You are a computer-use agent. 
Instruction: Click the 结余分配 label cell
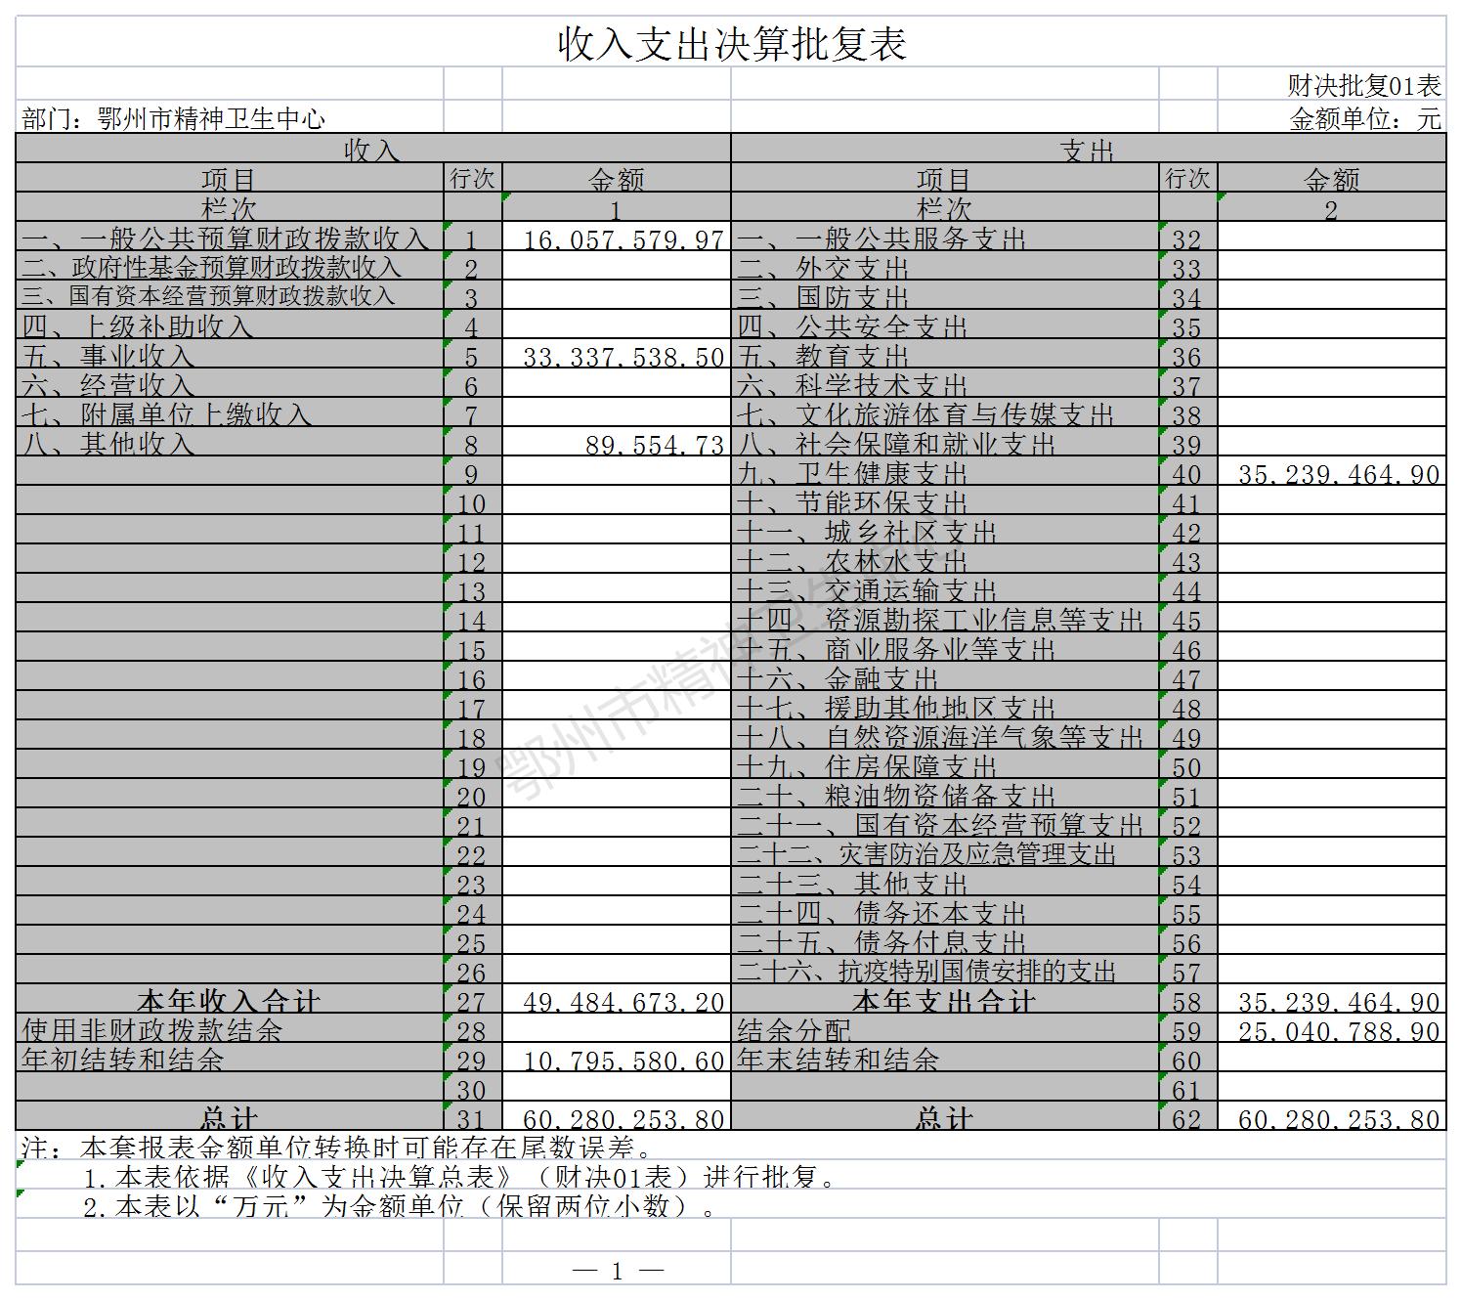click(x=945, y=1029)
